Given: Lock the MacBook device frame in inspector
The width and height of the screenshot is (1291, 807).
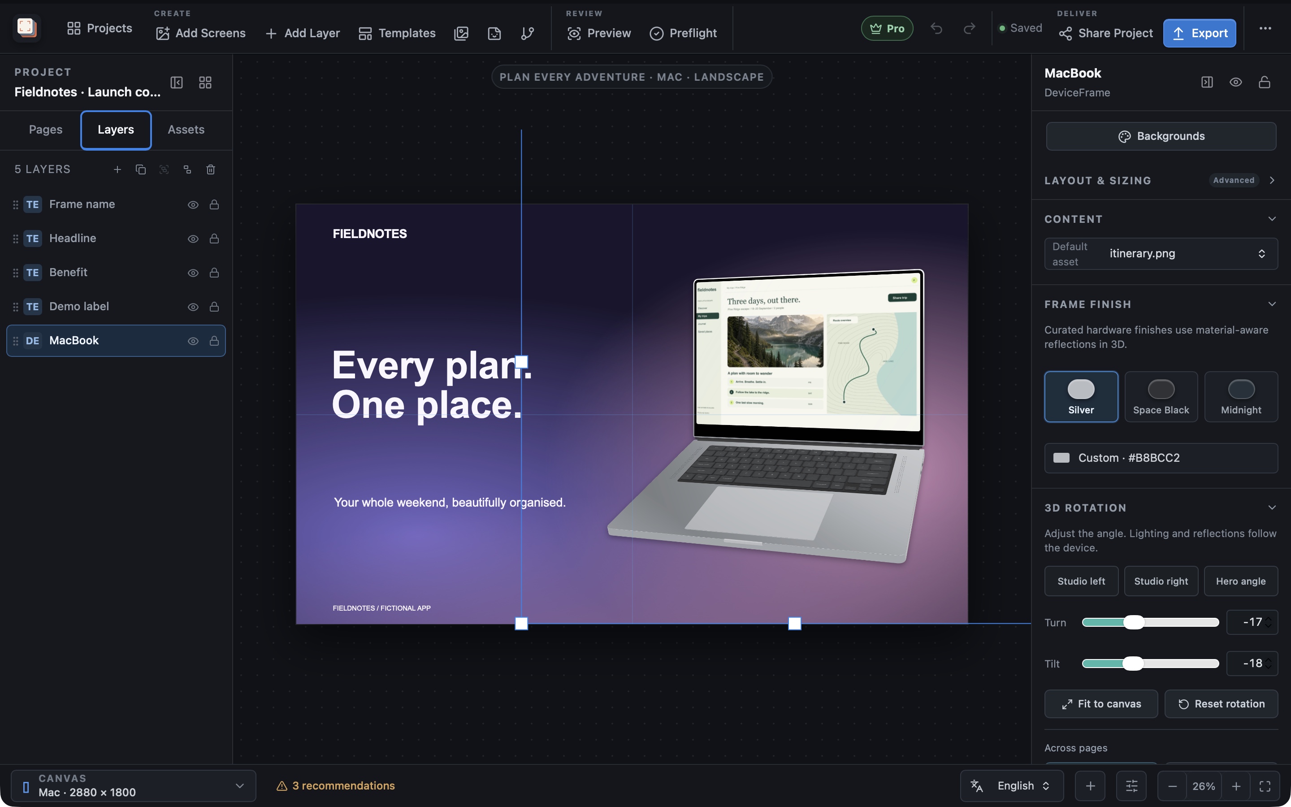Looking at the screenshot, I should tap(1264, 82).
